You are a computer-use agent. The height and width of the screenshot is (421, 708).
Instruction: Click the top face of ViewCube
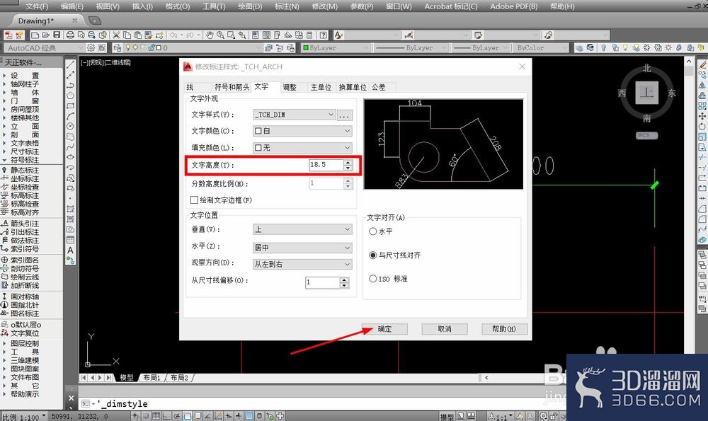tap(646, 93)
